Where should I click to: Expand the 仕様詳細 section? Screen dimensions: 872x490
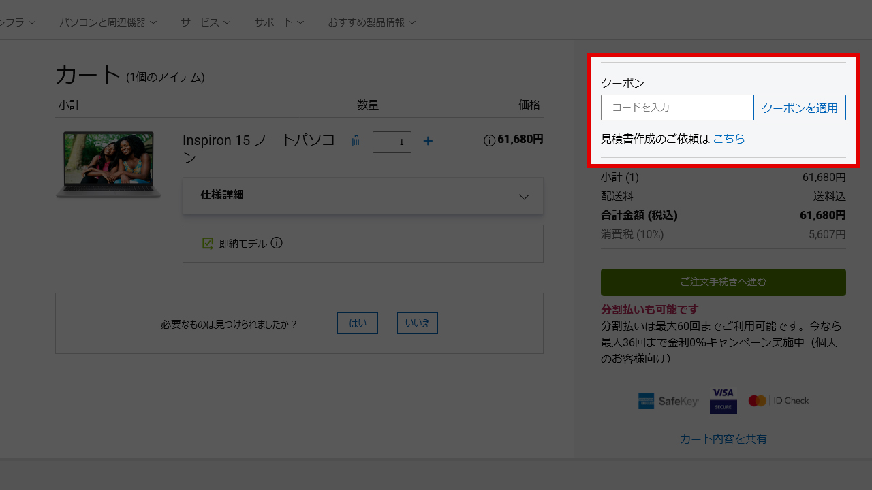363,196
